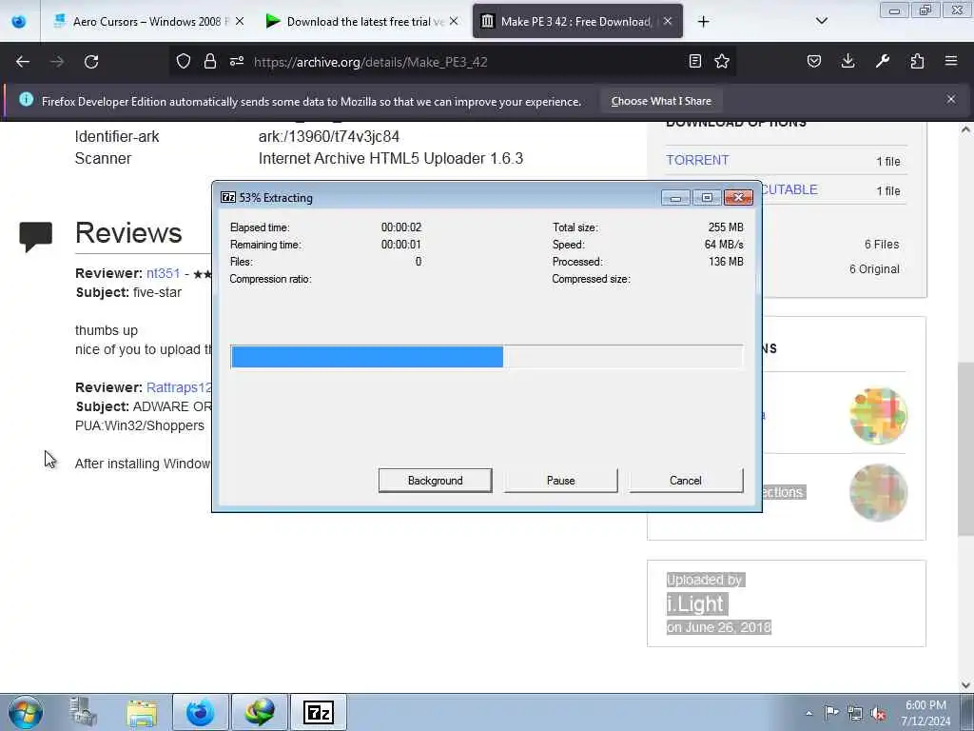Screen dimensions: 974x731
Task: Click i.Light uploader link
Action: click(x=695, y=603)
